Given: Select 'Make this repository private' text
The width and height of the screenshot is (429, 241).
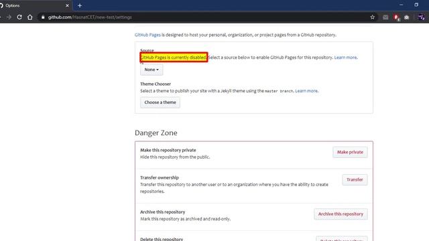Looking at the screenshot, I should coord(168,150).
